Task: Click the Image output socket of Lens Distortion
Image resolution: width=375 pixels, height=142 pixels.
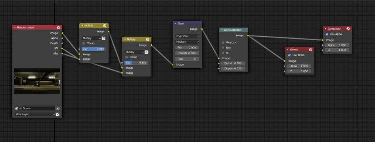Action: pyautogui.click(x=248, y=35)
